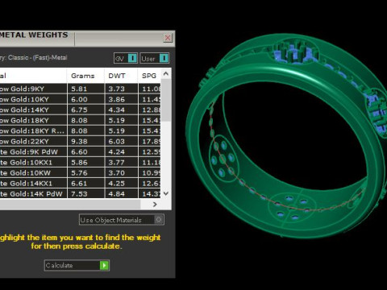
Task: Sort by the DWT column header
Action: pos(121,76)
